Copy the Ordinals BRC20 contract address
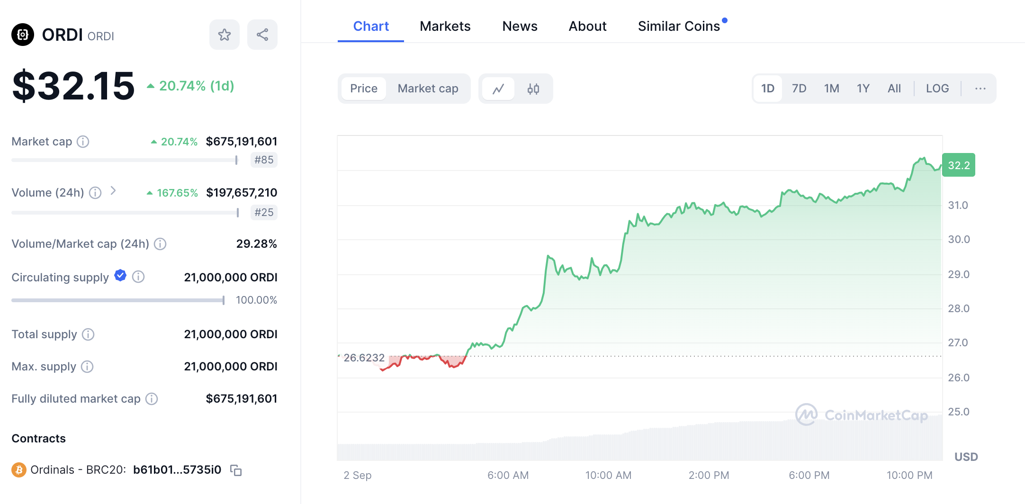Viewport: 1025px width, 504px height. click(x=236, y=470)
